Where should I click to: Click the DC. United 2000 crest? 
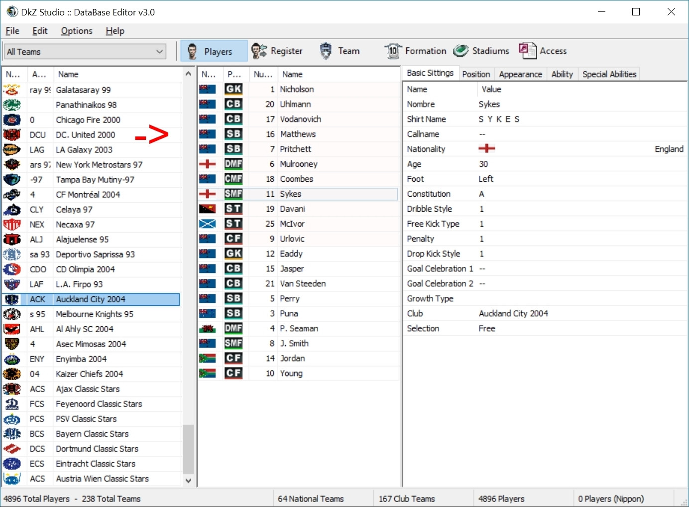tap(12, 135)
